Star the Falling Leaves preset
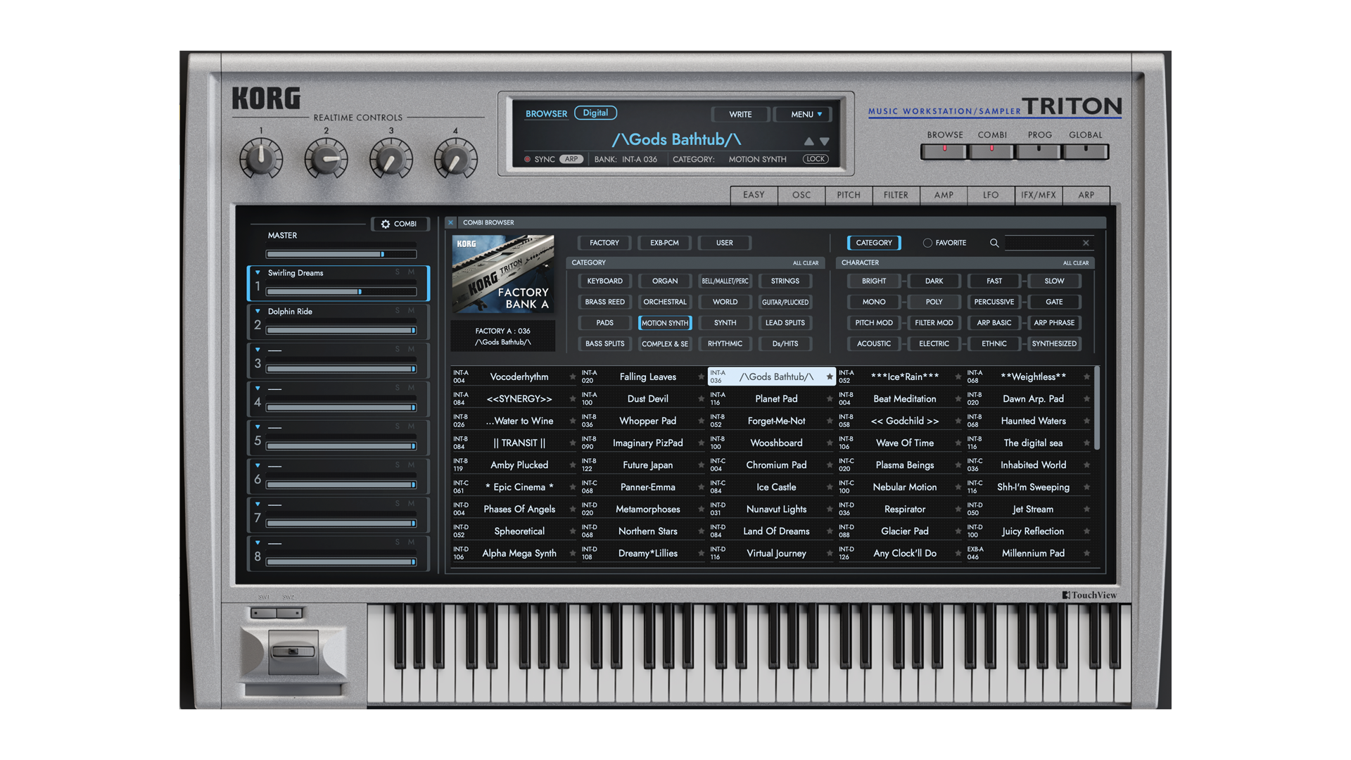The width and height of the screenshot is (1351, 760). 701,377
